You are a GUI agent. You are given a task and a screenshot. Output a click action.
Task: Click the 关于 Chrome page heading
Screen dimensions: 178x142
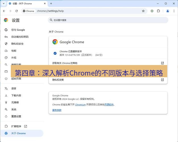pyautogui.click(x=56, y=32)
